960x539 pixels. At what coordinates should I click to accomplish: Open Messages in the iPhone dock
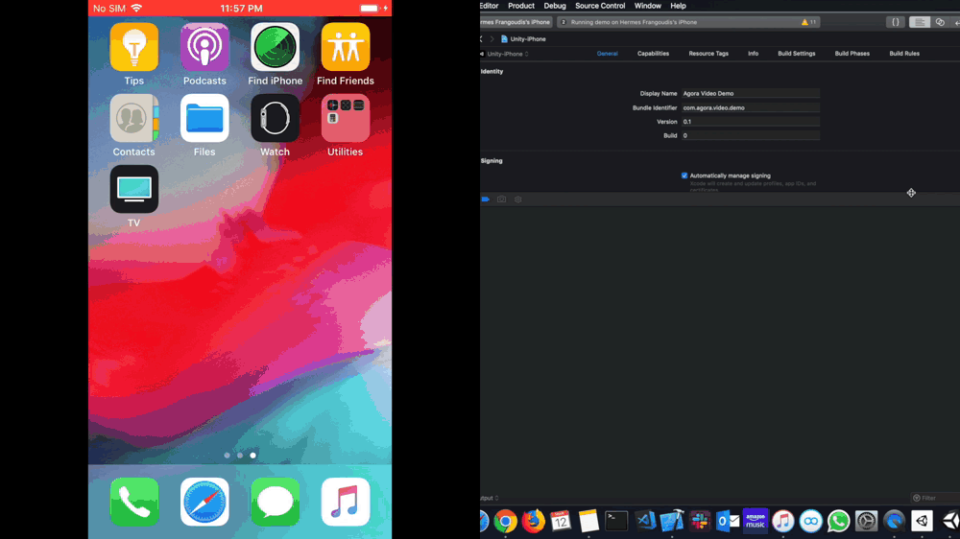275,503
